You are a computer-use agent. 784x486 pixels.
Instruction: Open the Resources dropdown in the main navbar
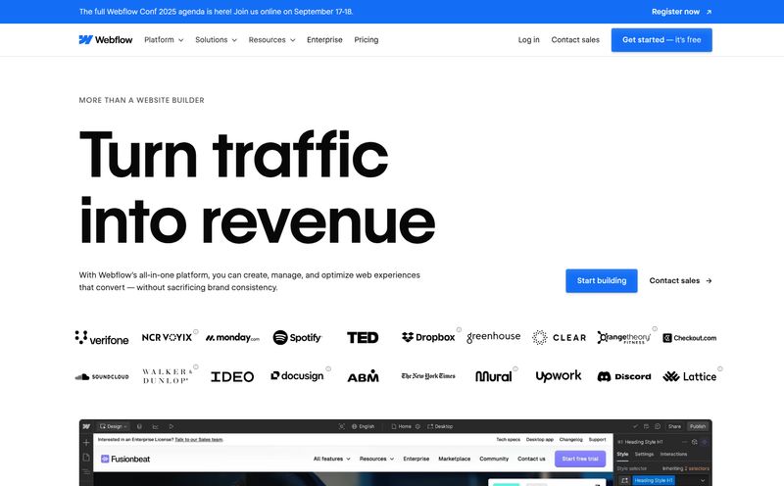tap(272, 39)
